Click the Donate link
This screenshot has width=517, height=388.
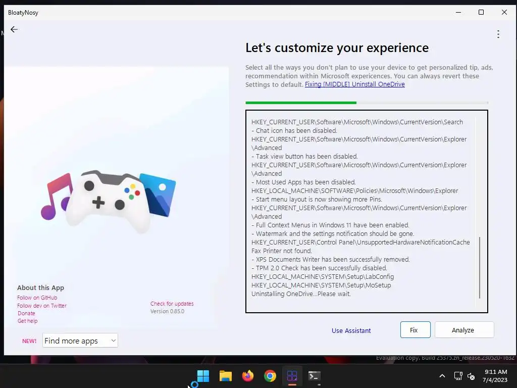pos(26,313)
